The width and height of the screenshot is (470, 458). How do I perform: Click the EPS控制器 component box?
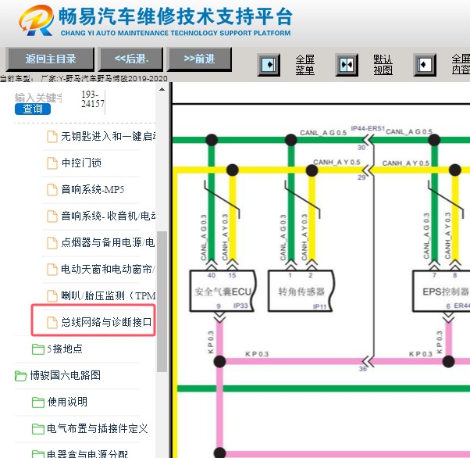(441, 291)
